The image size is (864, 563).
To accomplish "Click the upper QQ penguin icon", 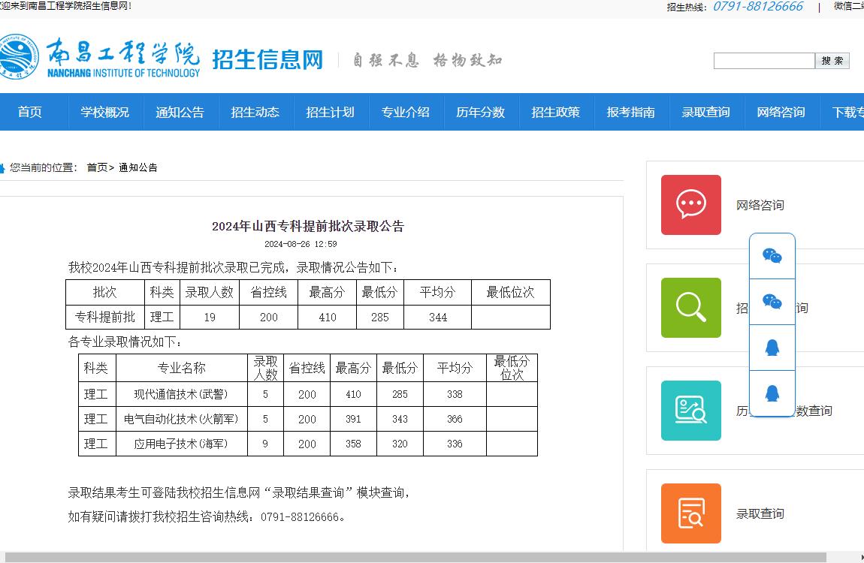I will point(772,348).
